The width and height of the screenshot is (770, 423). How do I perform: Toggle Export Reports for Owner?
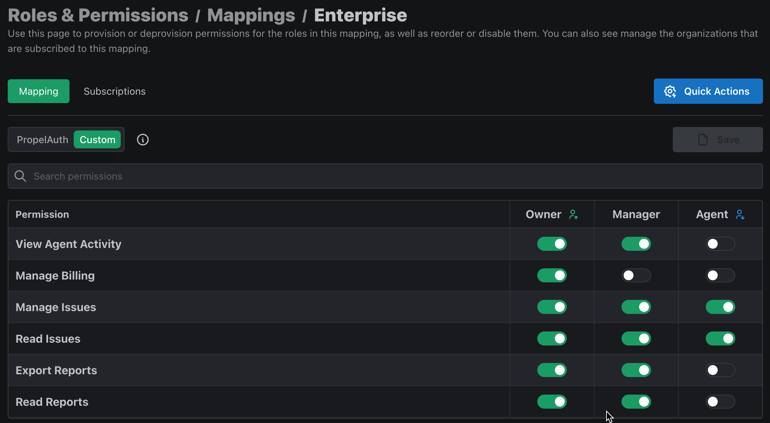(552, 370)
